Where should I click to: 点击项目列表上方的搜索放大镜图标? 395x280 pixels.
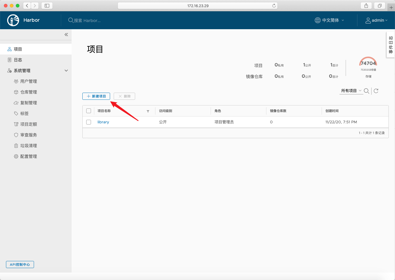point(366,91)
